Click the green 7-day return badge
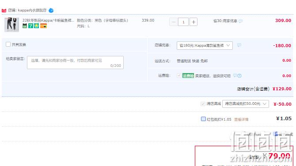The image size is (296, 166). click(x=30, y=26)
